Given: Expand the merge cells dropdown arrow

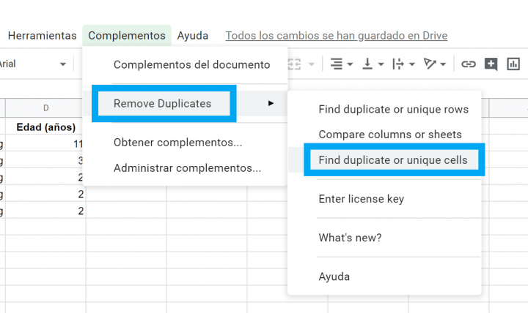Looking at the screenshot, I should (312, 64).
